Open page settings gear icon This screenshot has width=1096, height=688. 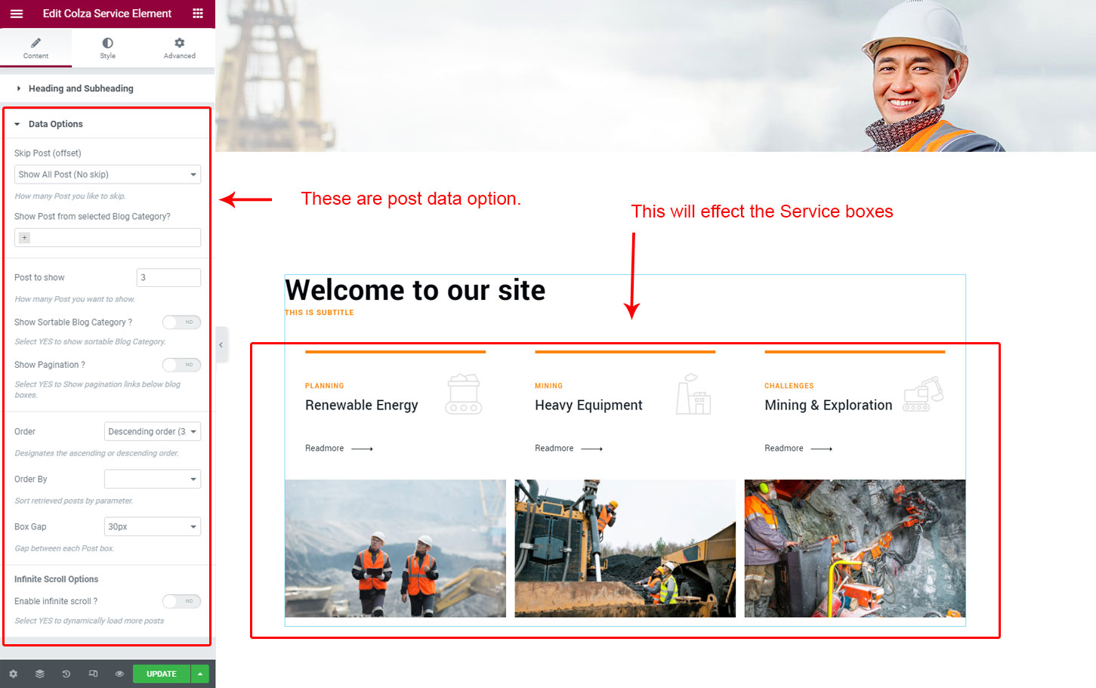click(x=13, y=674)
